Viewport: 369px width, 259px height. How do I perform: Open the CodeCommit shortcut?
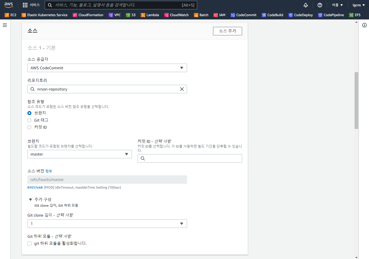tap(244, 15)
